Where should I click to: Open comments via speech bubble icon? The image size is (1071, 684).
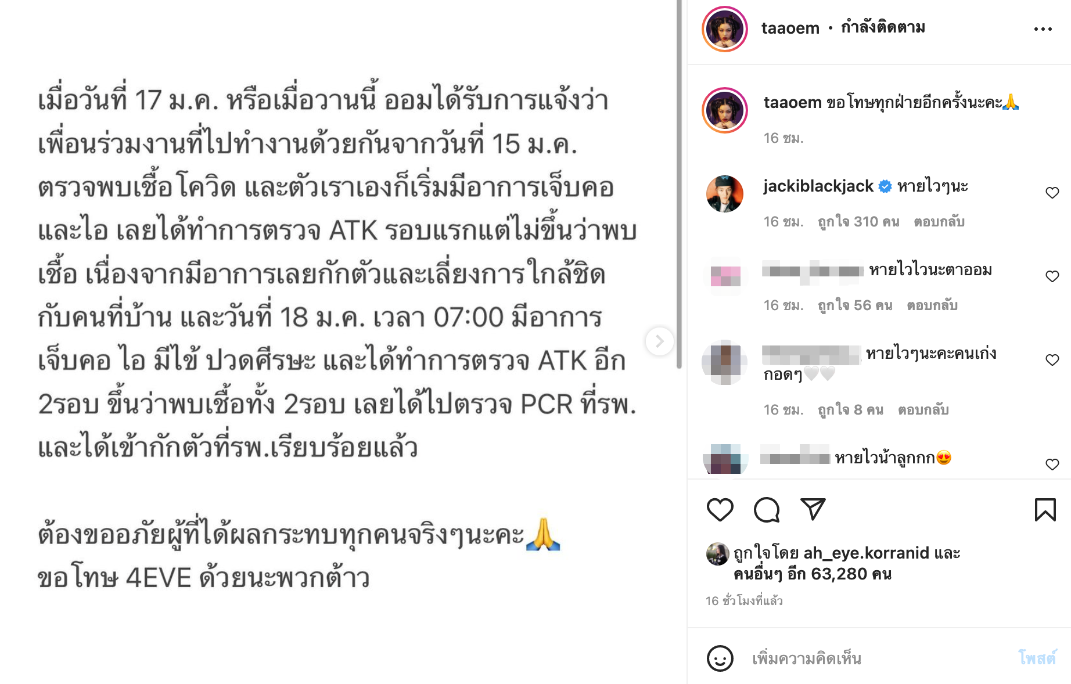(767, 510)
